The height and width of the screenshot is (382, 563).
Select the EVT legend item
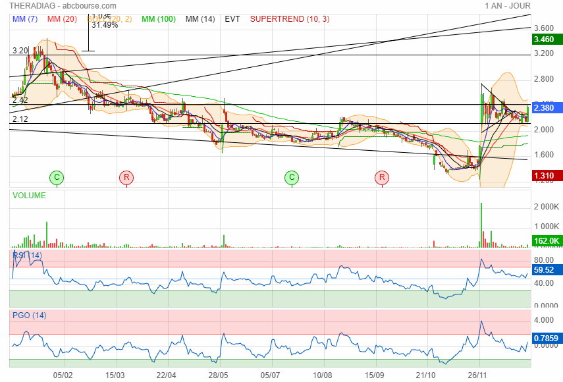(x=232, y=19)
